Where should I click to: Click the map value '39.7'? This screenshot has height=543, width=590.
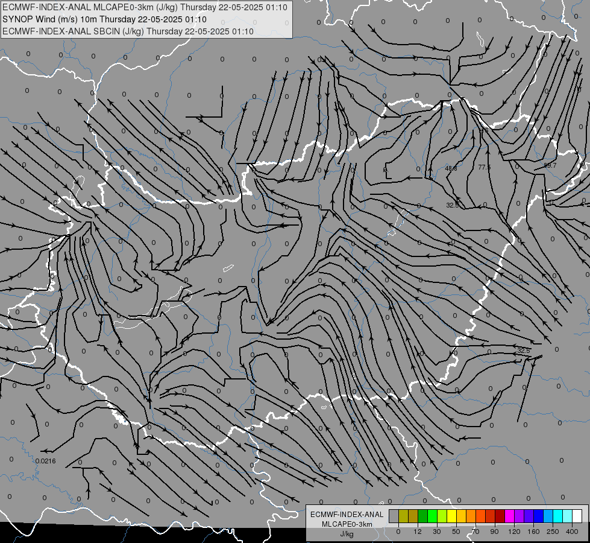pos(550,165)
